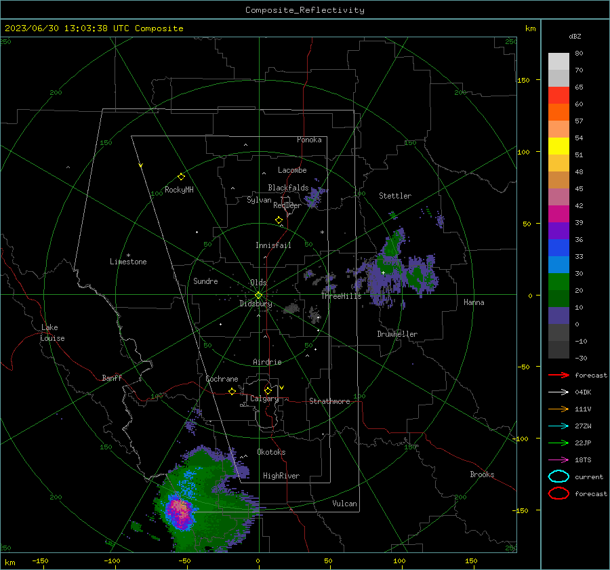Click the Vulcan label
Image resolution: width=610 pixels, height=570 pixels.
point(344,504)
